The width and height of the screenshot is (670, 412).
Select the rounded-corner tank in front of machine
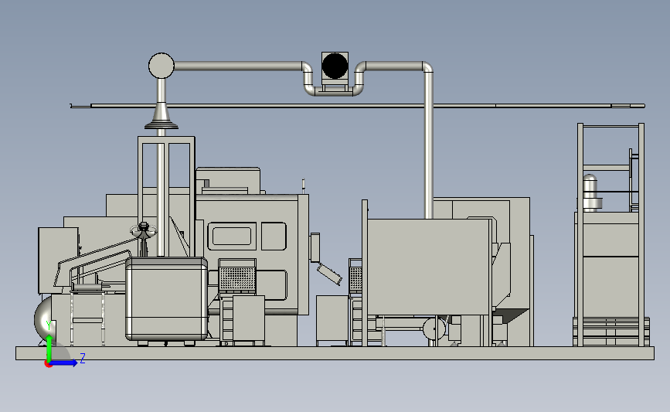167,299
